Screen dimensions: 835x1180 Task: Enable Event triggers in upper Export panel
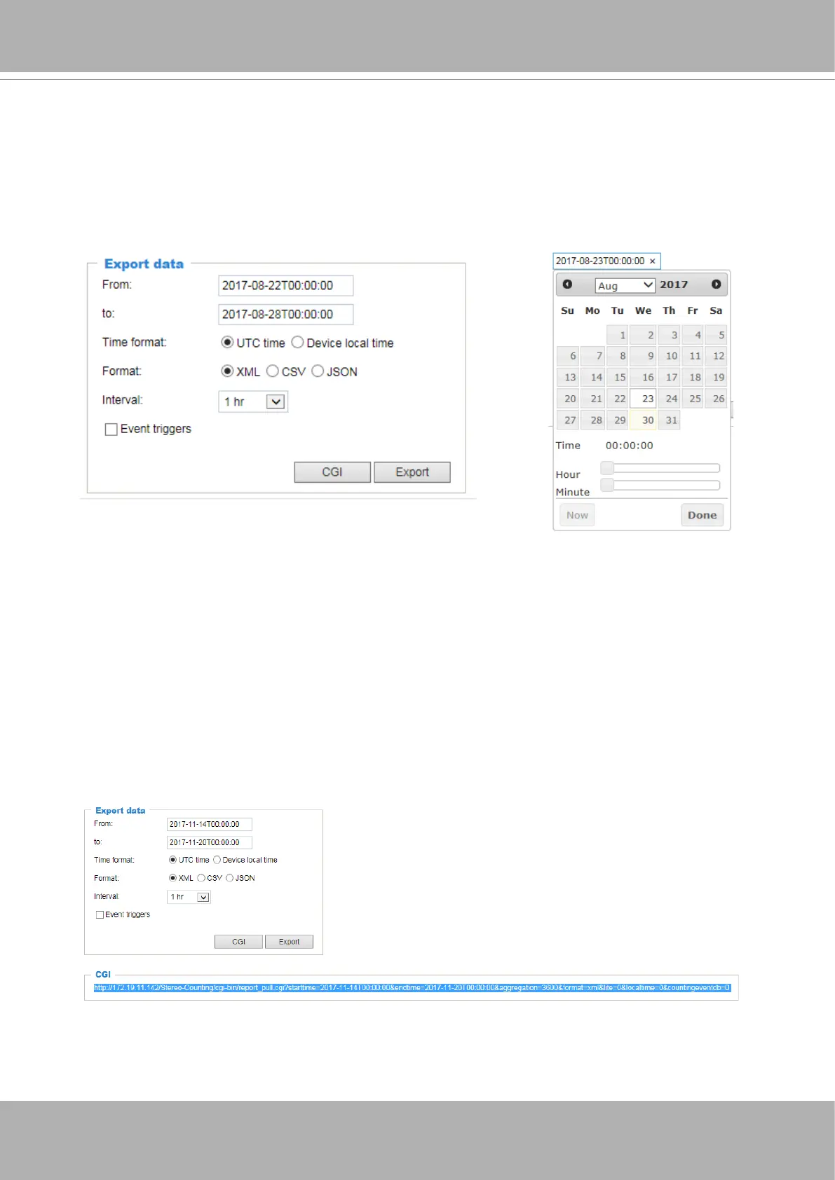click(x=111, y=430)
